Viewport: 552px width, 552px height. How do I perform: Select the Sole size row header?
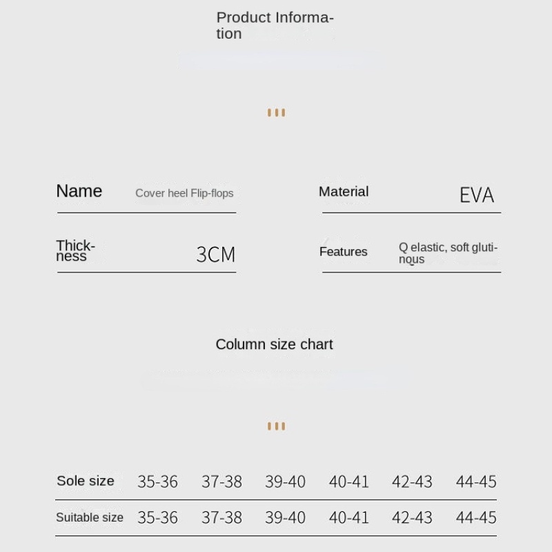[x=86, y=481]
